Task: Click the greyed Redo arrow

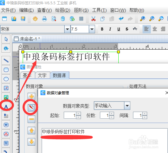Action: point(130,19)
